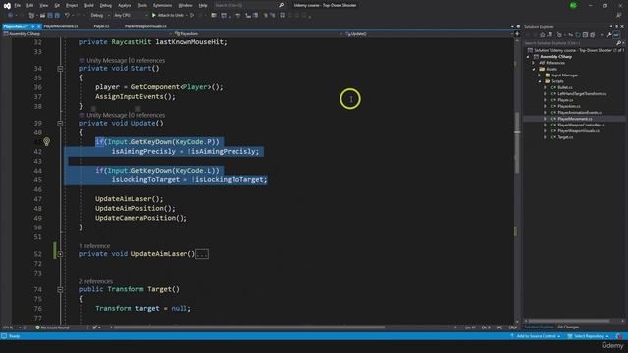Open the Assembly-CSharp project dropdown in navigation bar
Screen dimensions: 628x353
pyautogui.click(x=86, y=34)
